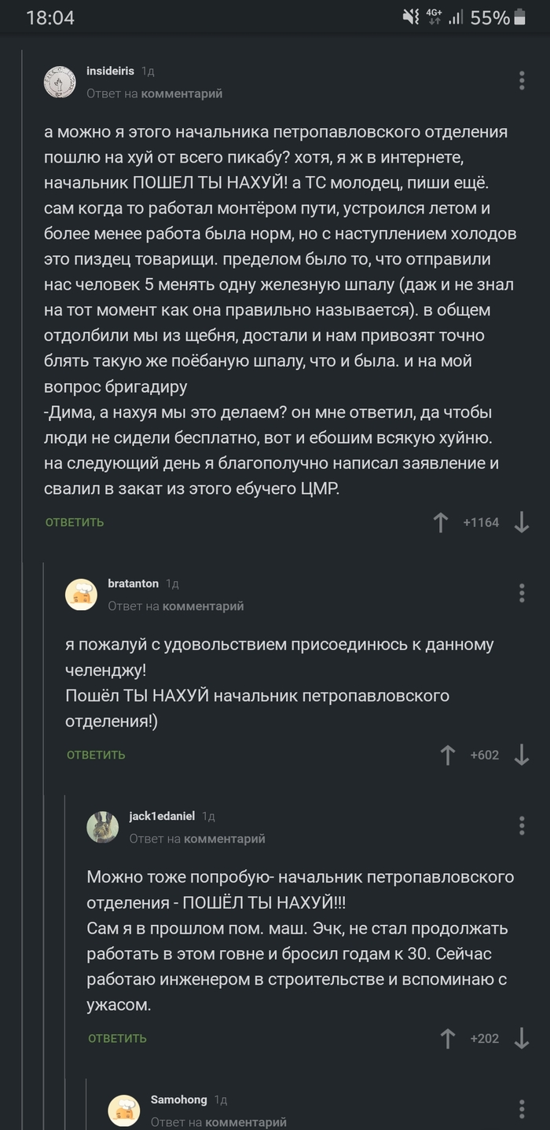This screenshot has width=550, height=1130.
Task: Open three-dot menu on bratanton comment
Action: (x=522, y=593)
